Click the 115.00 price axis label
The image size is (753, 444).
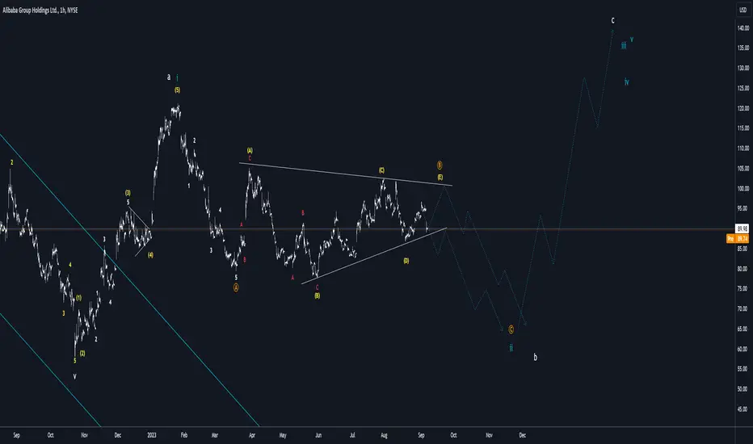pos(743,128)
